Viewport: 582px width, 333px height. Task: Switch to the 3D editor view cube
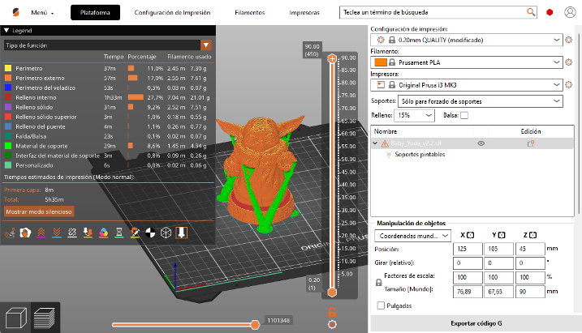click(16, 318)
